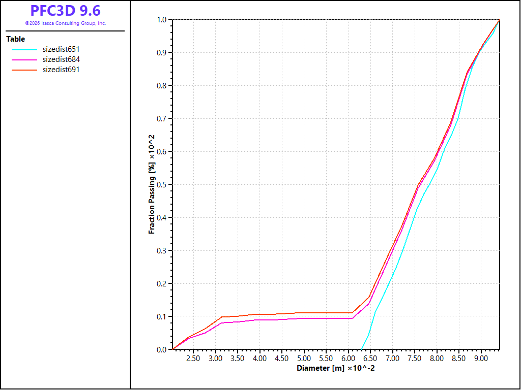Click the 6.50 tick label on x-axis
This screenshot has height=390, width=521.
370,359
